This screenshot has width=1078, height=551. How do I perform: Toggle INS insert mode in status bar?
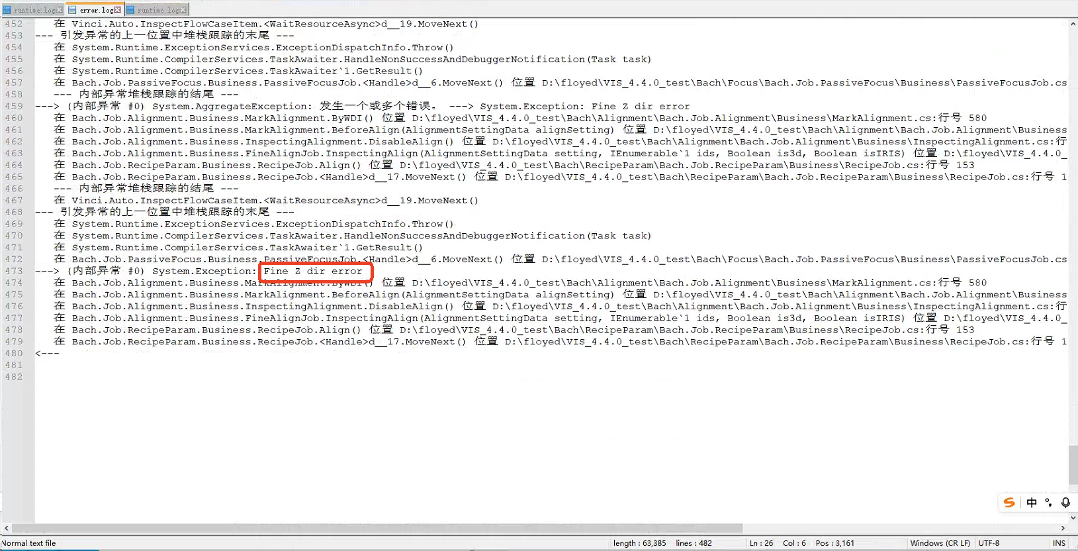coord(1059,543)
